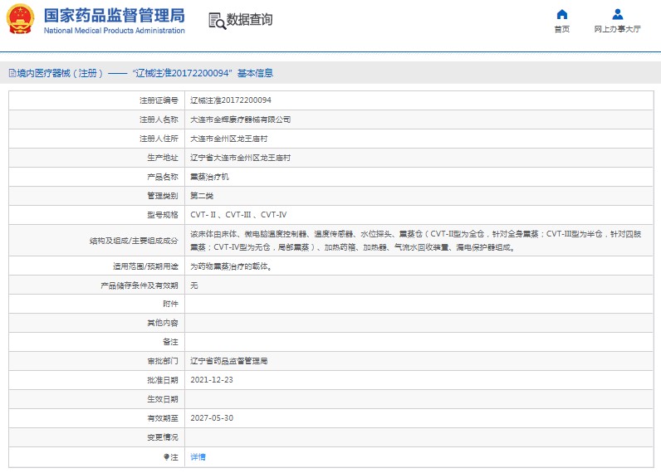Open the 数据查询 search icon
The width and height of the screenshot is (661, 473).
pos(217,21)
